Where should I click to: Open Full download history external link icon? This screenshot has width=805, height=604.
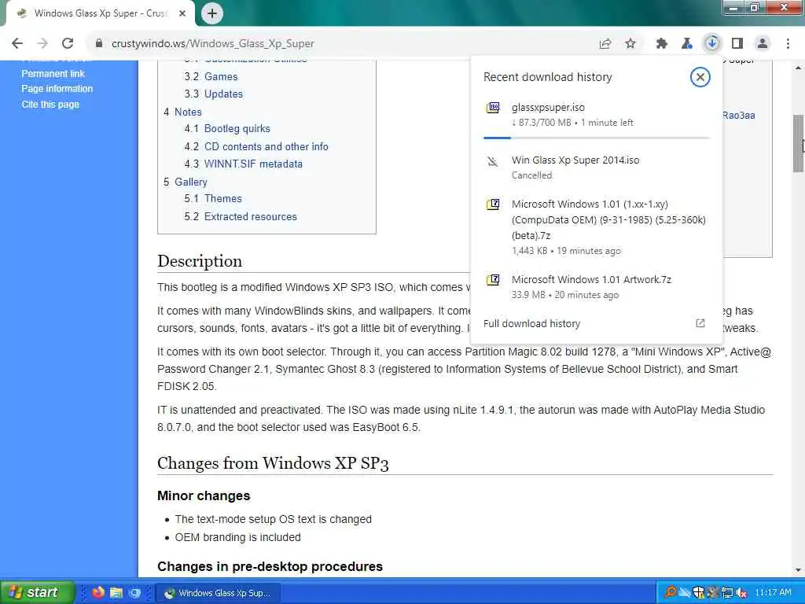coord(700,323)
